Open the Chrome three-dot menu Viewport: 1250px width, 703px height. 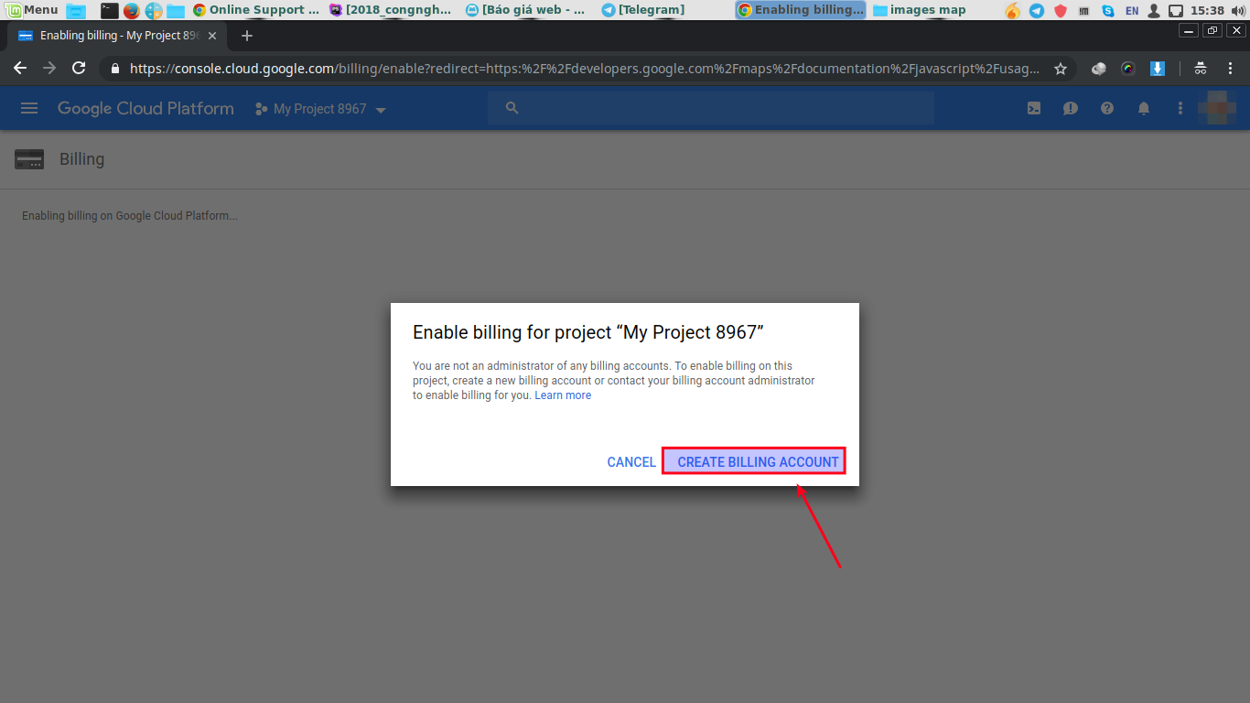pos(1230,69)
